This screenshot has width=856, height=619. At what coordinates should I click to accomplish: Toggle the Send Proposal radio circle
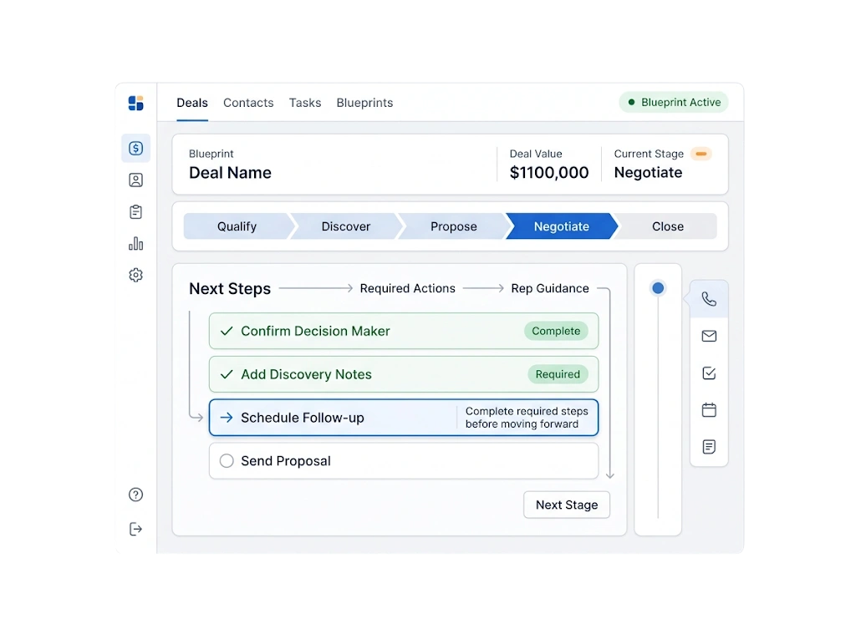(x=227, y=461)
